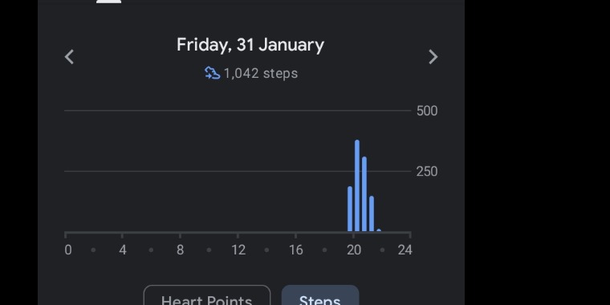The width and height of the screenshot is (610, 305).
Task: Open the Friday, 31 January date heading
Action: [250, 45]
